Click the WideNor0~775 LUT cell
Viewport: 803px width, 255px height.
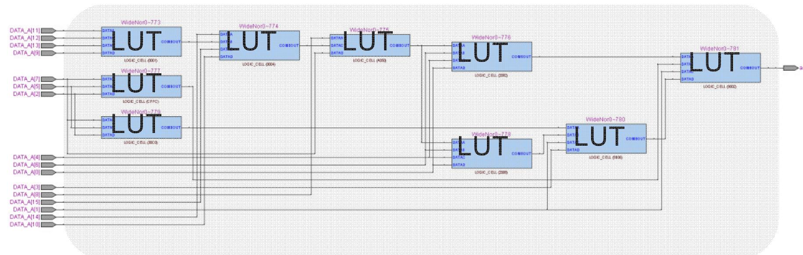pyautogui.click(x=370, y=45)
